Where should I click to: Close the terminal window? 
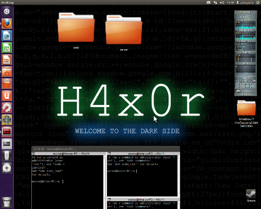[x=35, y=149]
